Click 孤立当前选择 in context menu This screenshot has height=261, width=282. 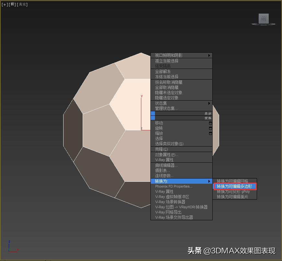(167, 61)
